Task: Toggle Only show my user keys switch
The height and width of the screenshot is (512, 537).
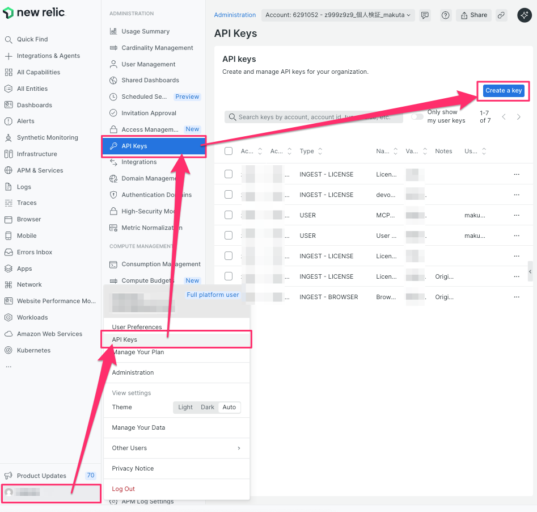Action: click(x=417, y=116)
